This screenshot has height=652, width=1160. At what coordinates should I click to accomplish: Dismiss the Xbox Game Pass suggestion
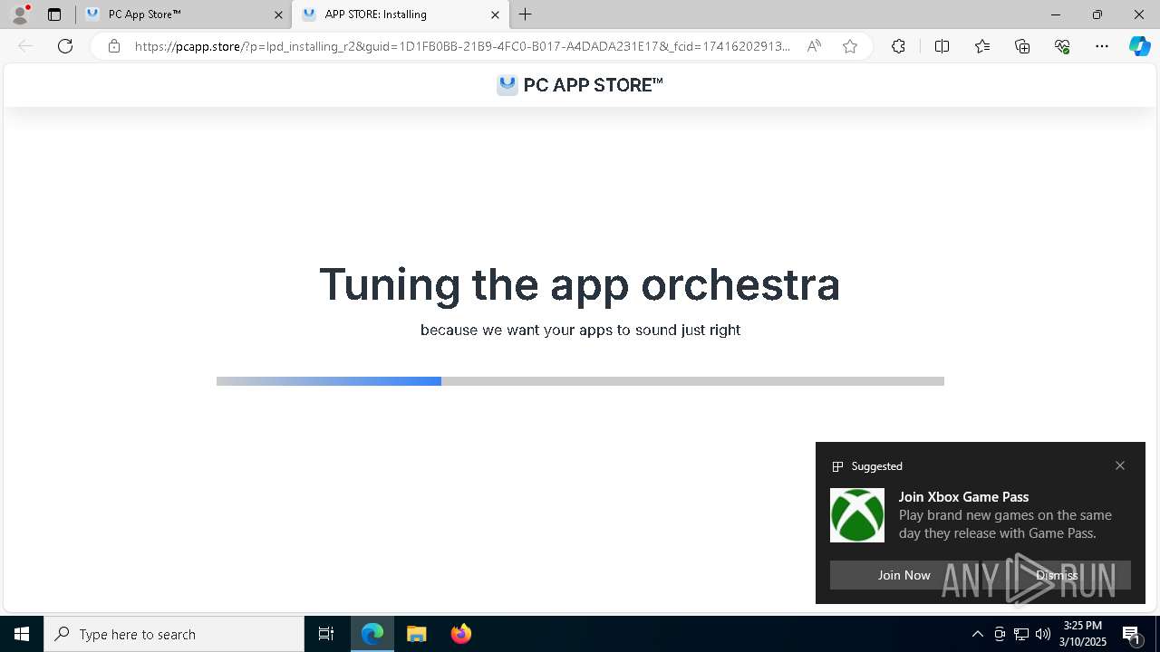(1057, 575)
